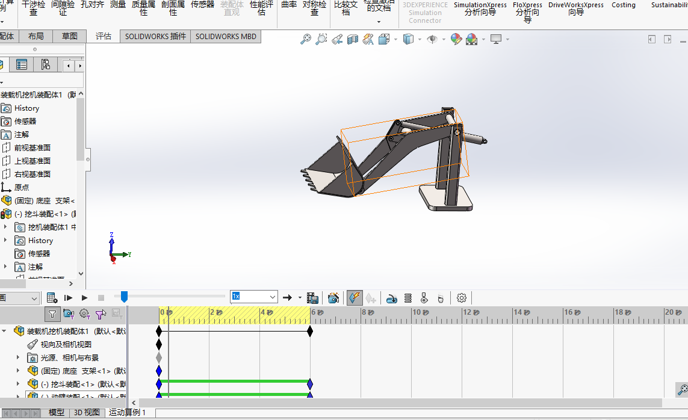This screenshot has height=420, width=688.
Task: Expand 光源、相机与布景 tree node
Action: (18, 357)
